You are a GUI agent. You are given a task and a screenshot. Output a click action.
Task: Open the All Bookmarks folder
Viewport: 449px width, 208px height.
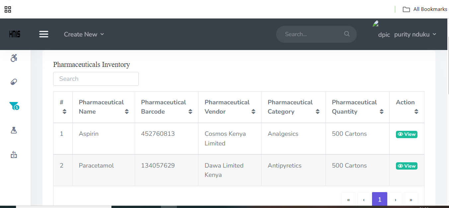425,9
